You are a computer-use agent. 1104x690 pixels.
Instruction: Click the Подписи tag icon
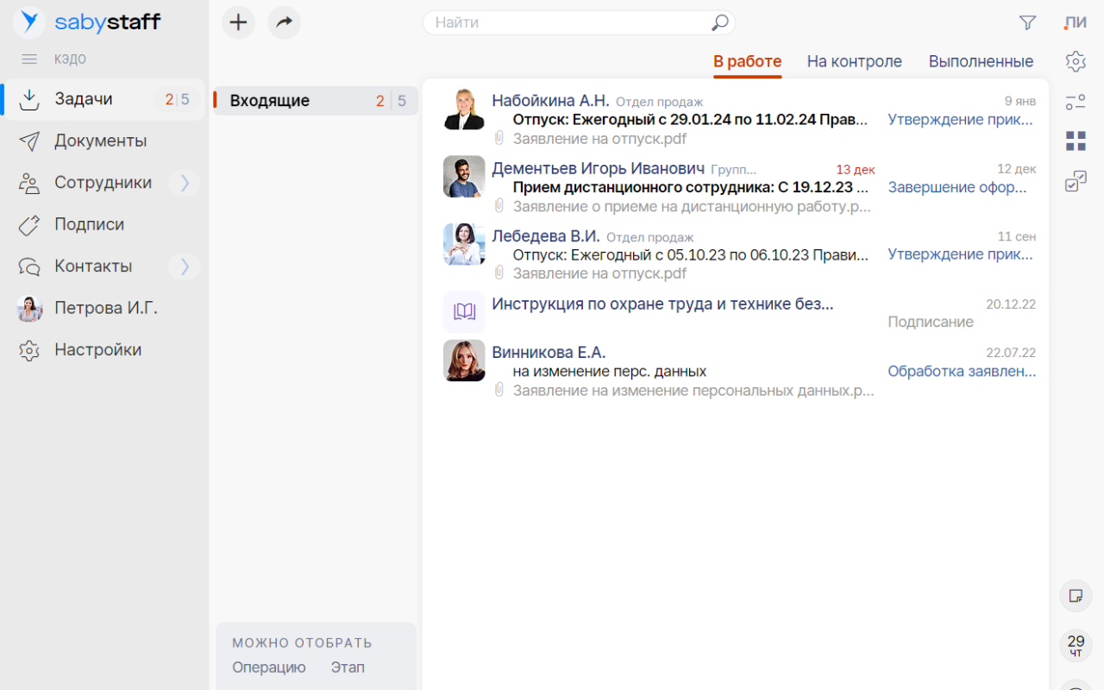coord(29,224)
